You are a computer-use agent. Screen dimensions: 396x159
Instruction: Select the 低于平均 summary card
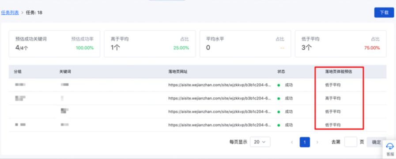tap(341, 44)
